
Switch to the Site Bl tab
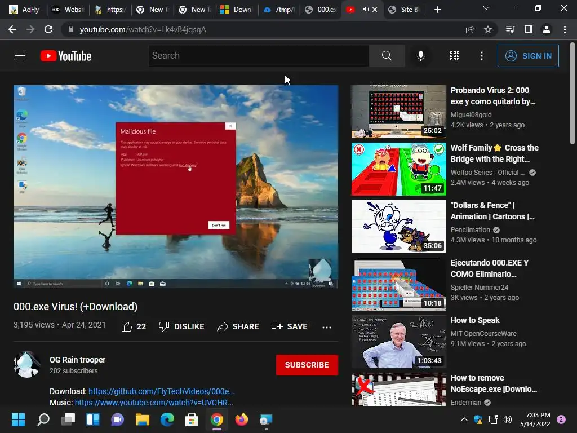click(405, 10)
